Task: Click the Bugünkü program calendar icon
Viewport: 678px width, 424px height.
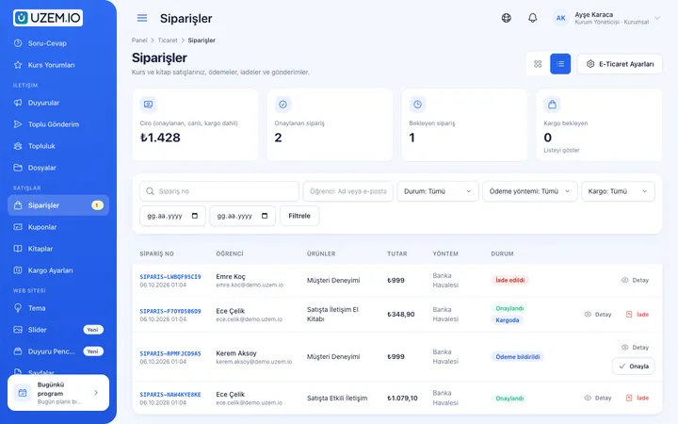Action: point(23,392)
